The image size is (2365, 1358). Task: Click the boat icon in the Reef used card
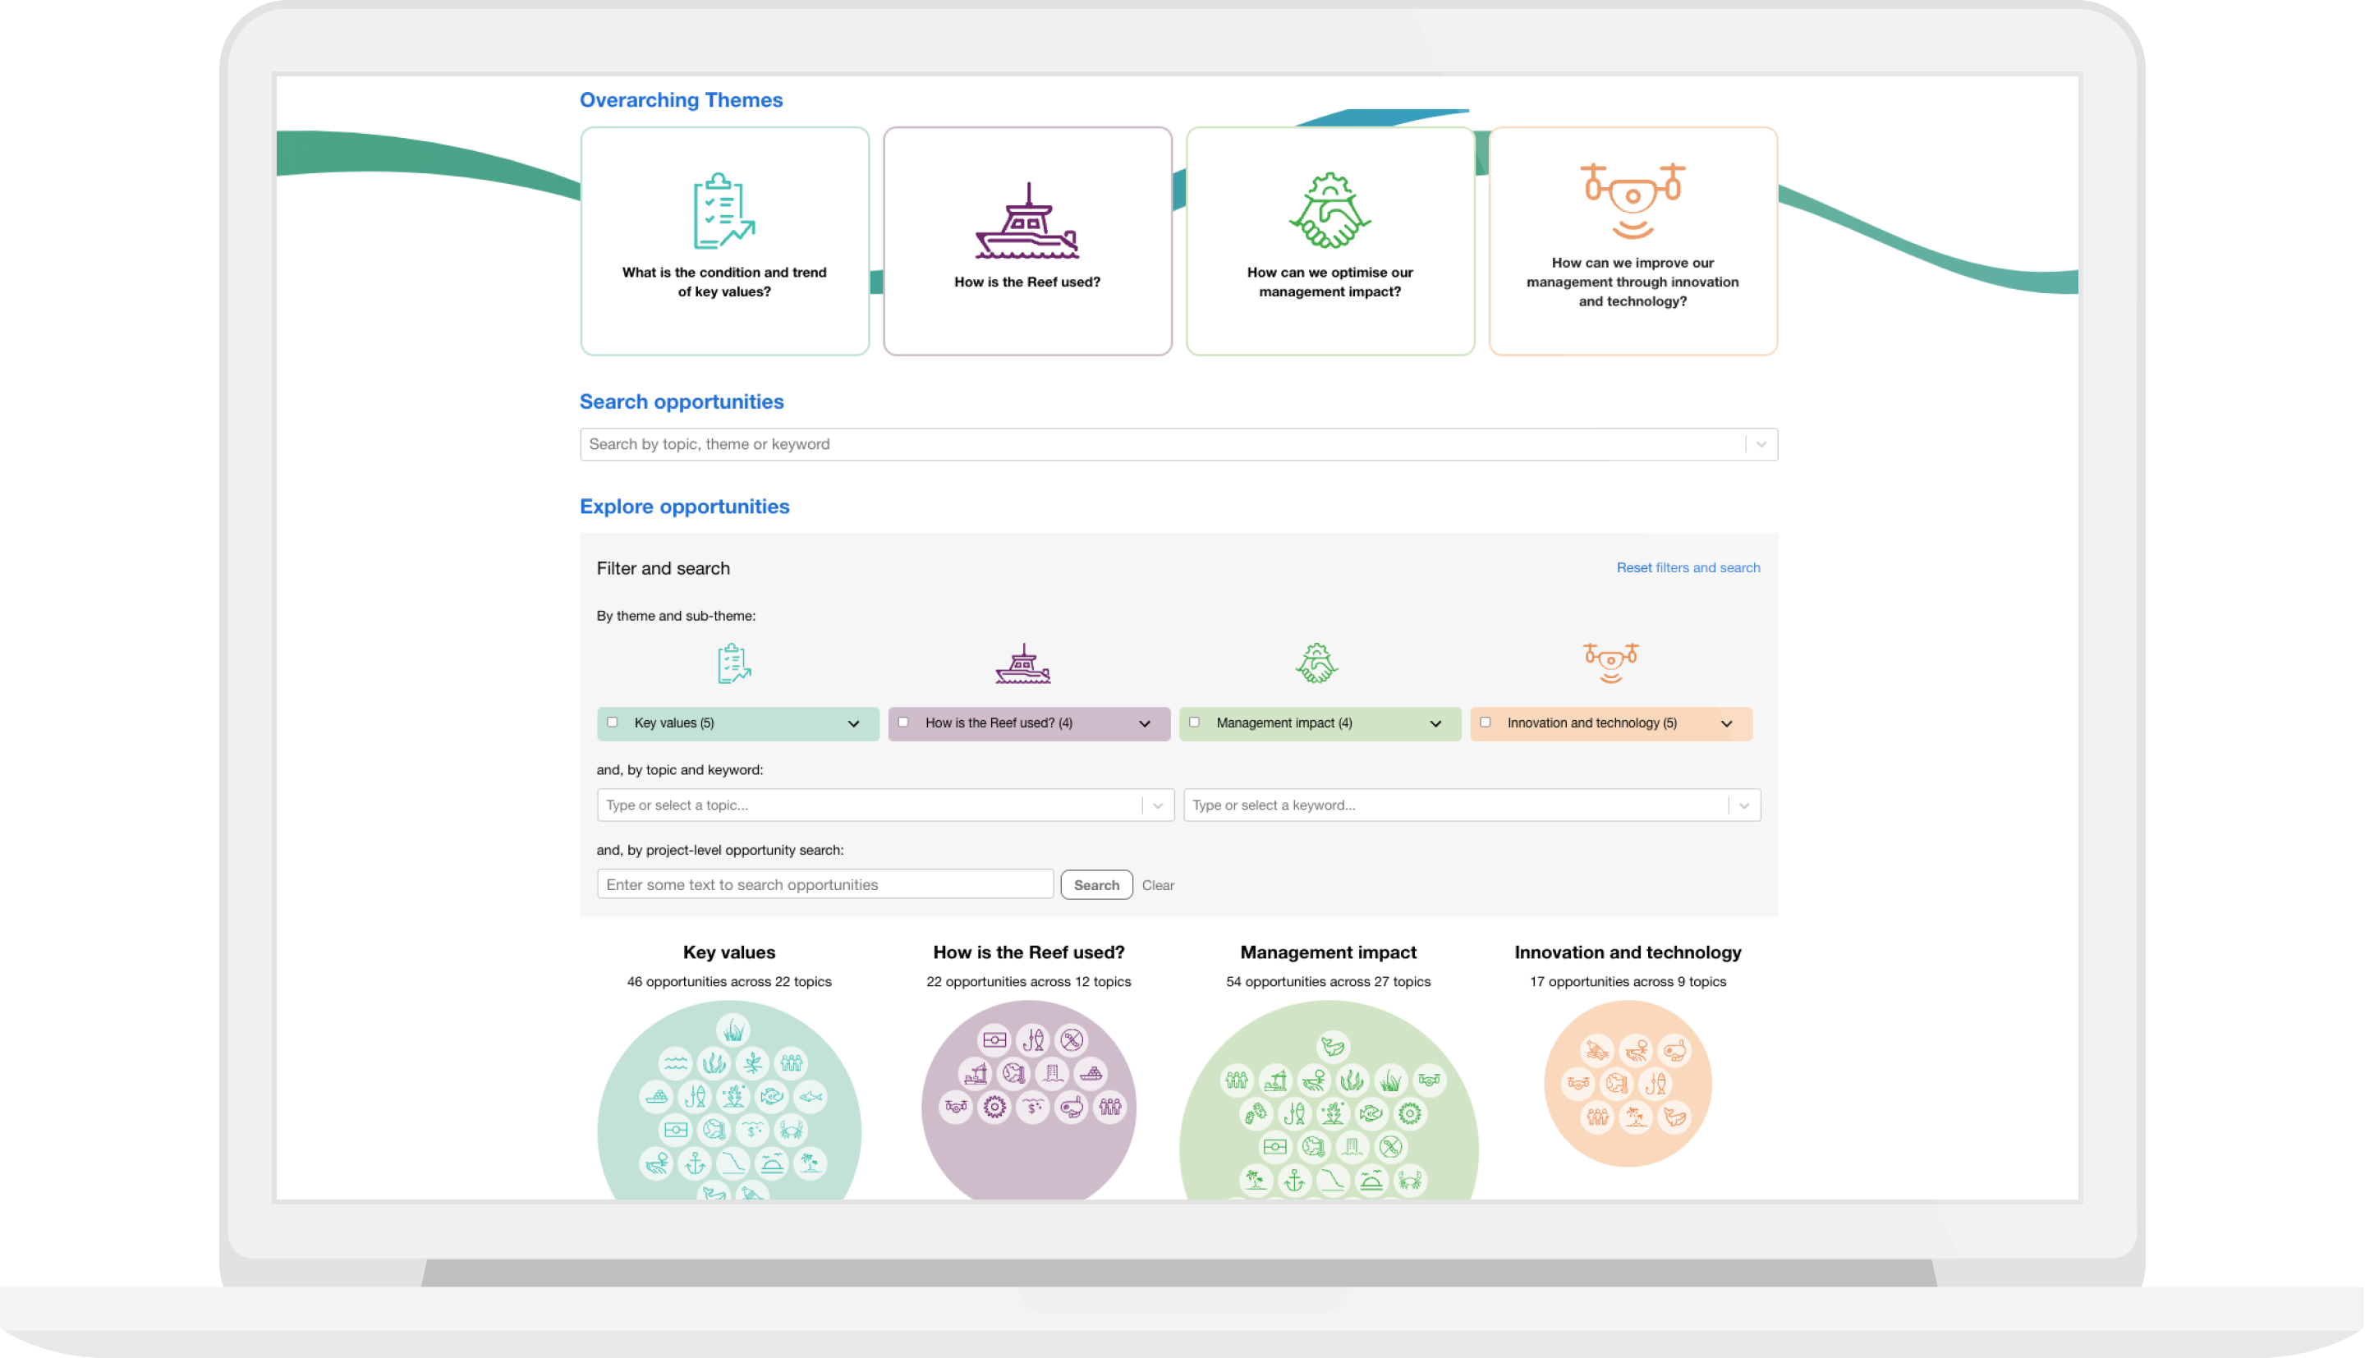coord(1026,222)
